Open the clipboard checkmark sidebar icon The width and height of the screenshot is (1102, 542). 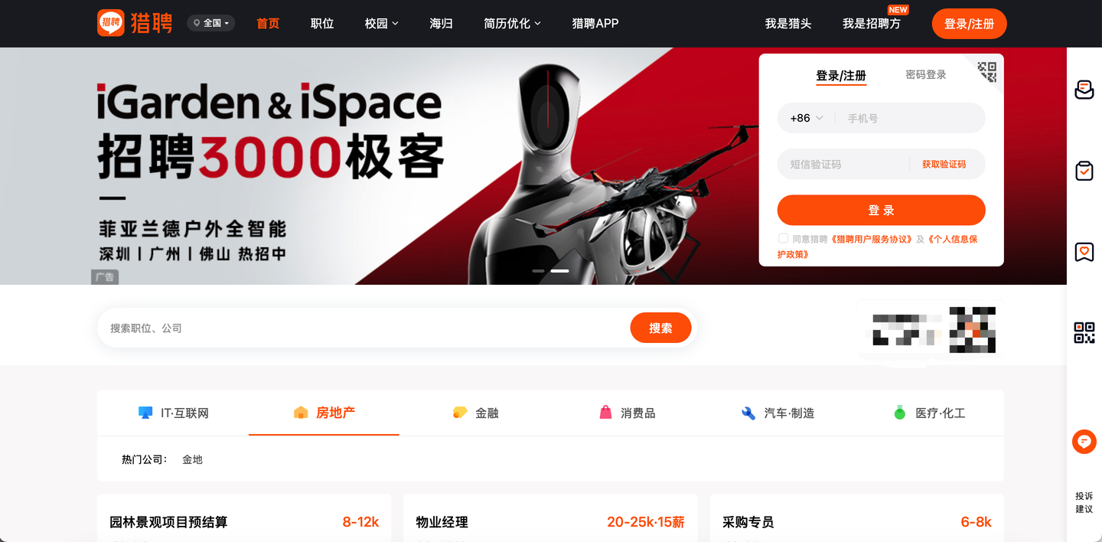[x=1084, y=170]
